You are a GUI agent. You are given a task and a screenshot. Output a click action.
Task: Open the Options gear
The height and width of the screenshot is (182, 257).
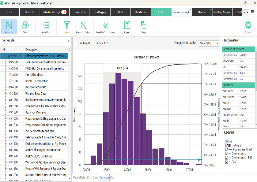(x=248, y=27)
